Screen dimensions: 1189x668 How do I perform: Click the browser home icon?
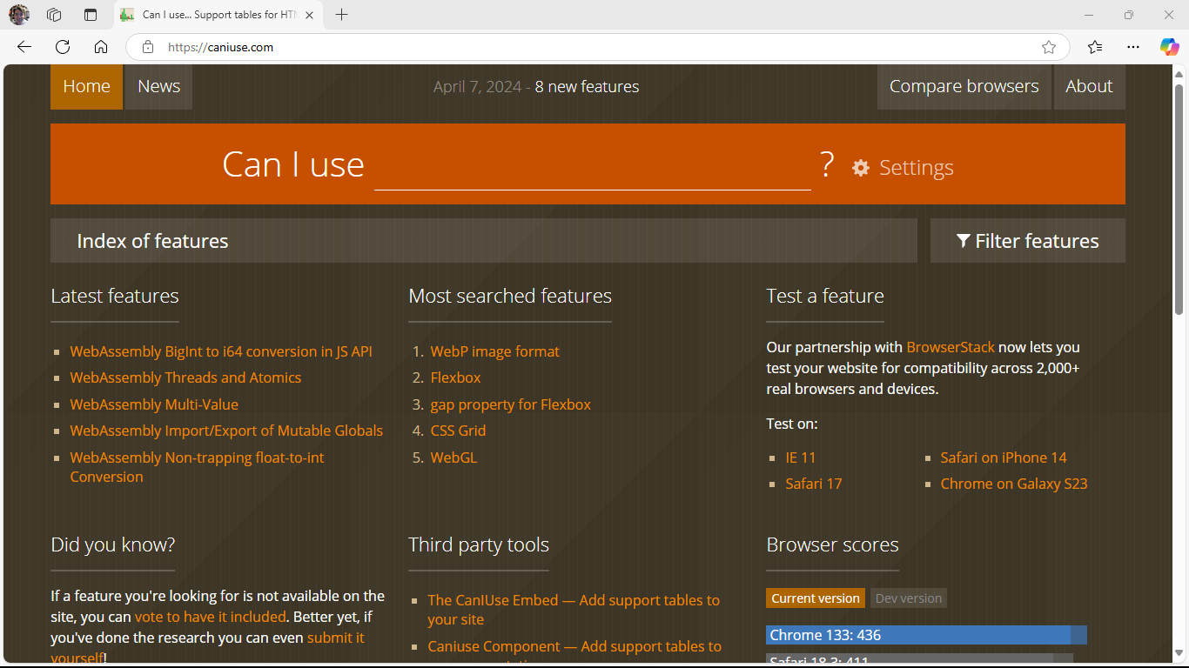coord(101,47)
